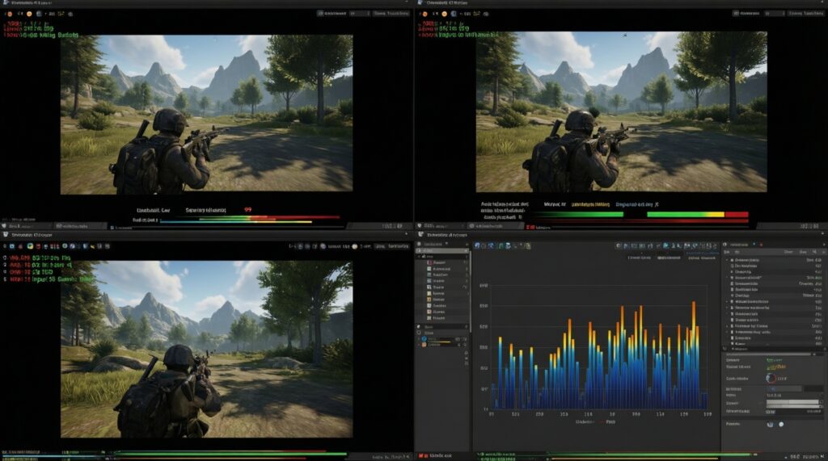Screen dimensions: 828x461
Task: Click the round dial icon in the properties panel
Action: (x=771, y=377)
